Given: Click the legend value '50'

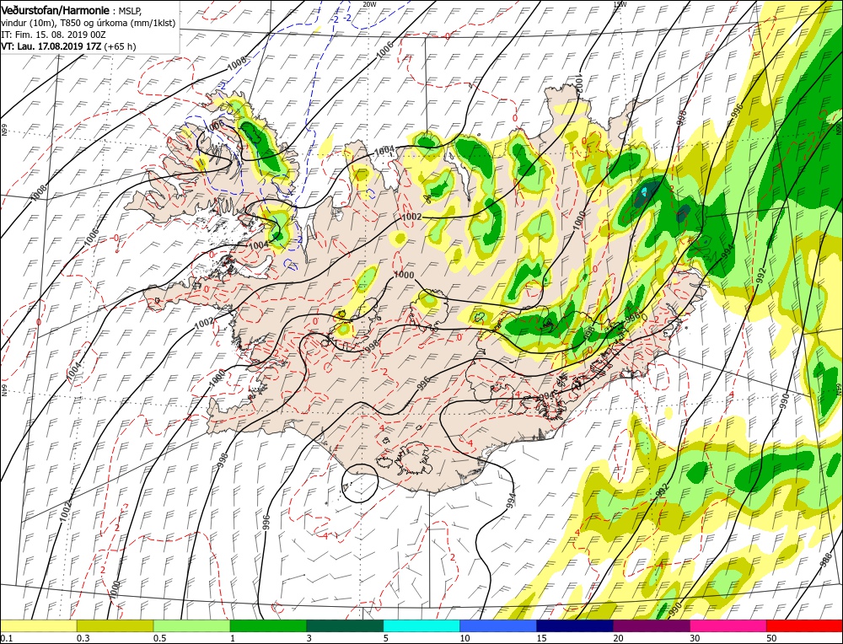Looking at the screenshot, I should tap(771, 637).
